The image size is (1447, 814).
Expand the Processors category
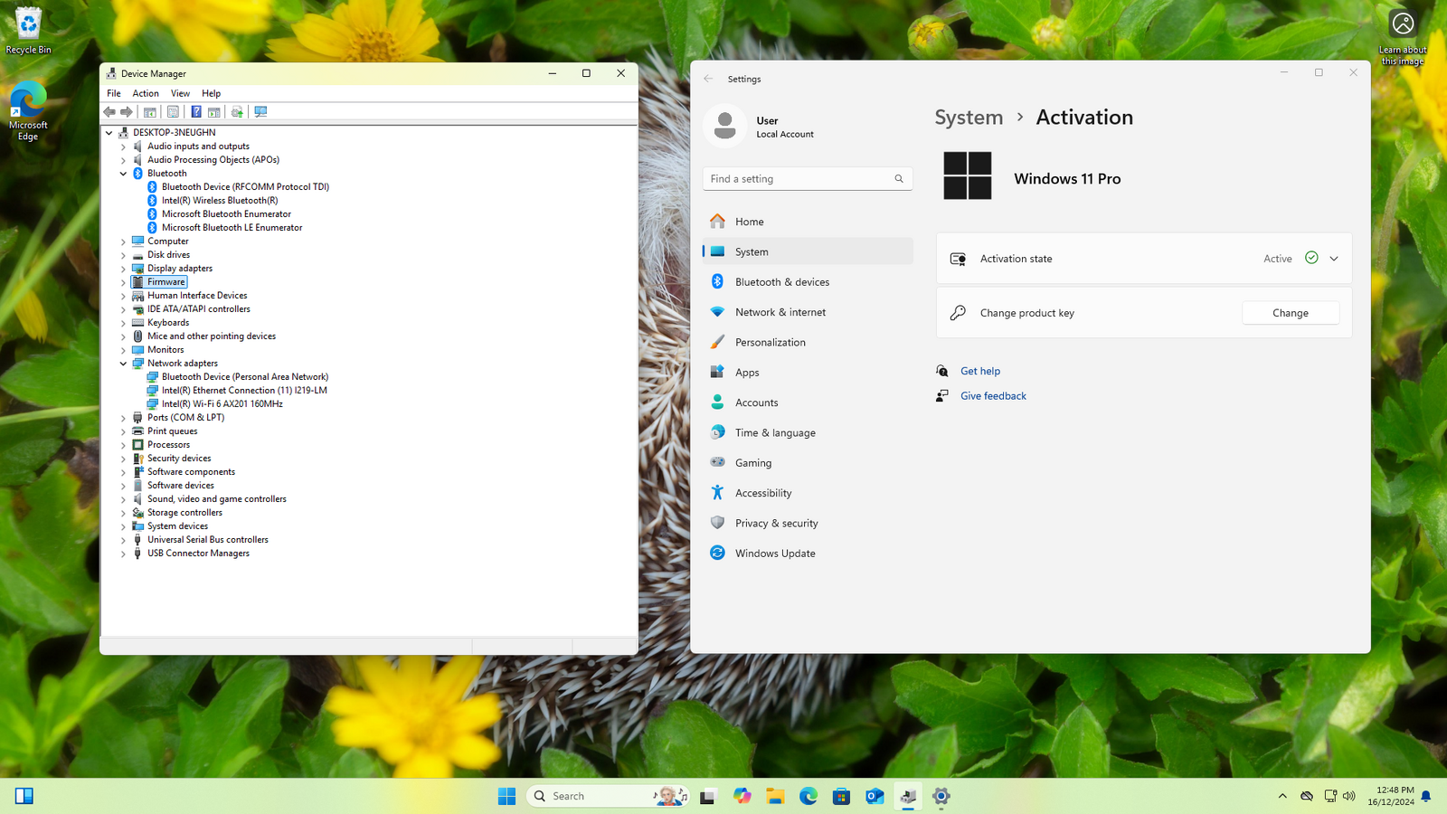pyautogui.click(x=123, y=445)
